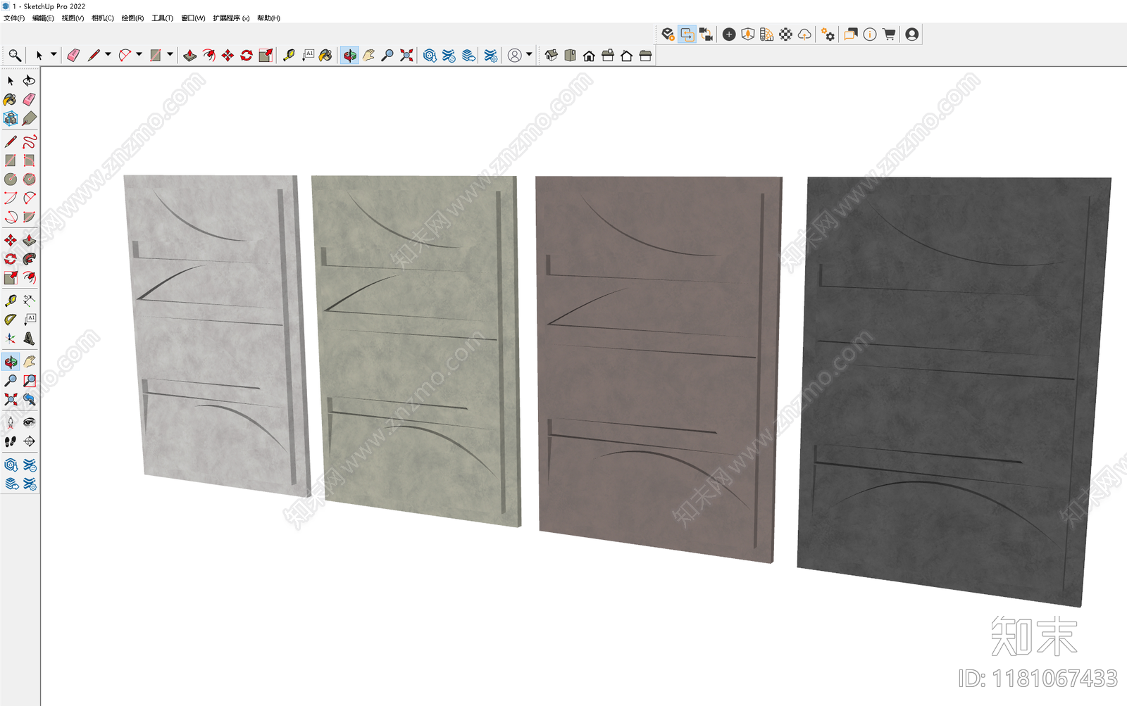Expand the Line tool dropdown arrow
1127x706 pixels.
click(108, 55)
